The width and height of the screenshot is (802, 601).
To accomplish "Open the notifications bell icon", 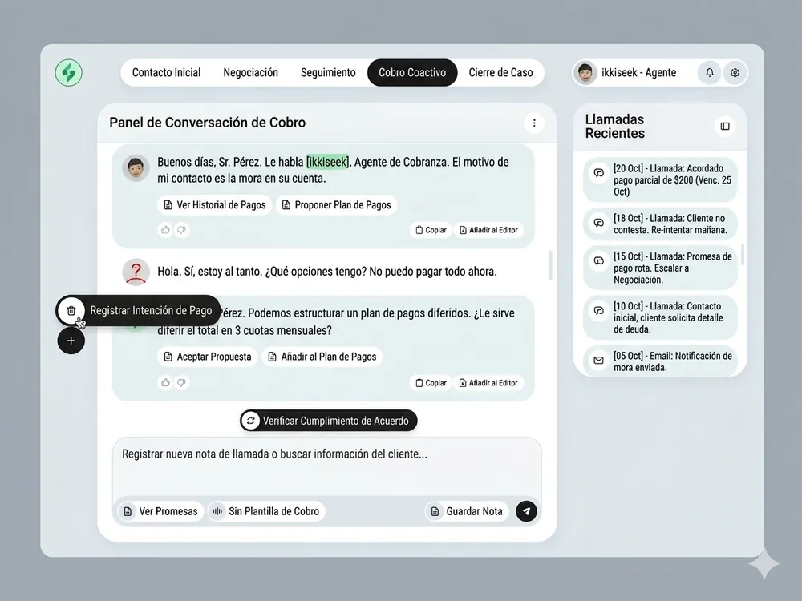I will tap(710, 73).
